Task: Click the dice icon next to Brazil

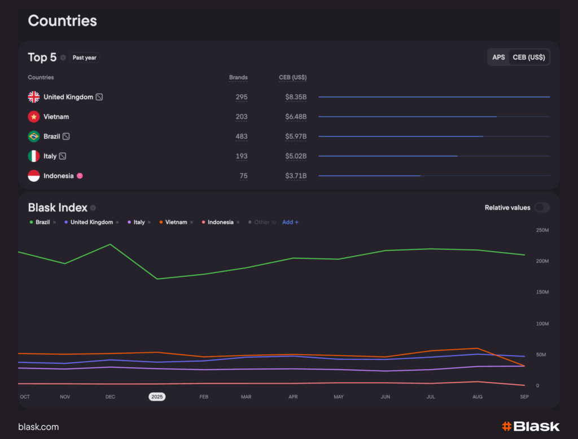Action: click(66, 137)
